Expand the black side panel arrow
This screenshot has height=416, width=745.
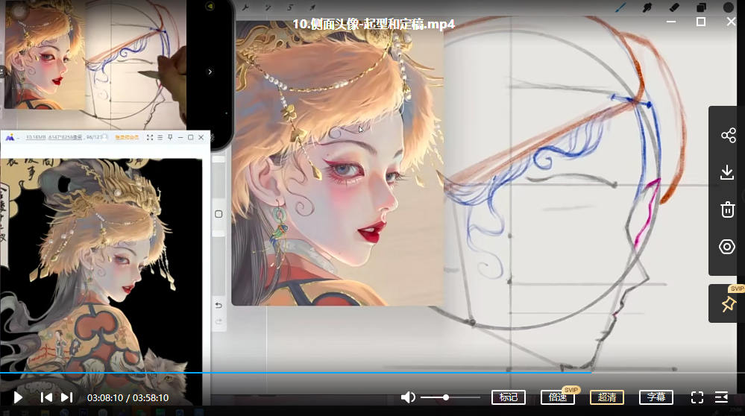tap(210, 72)
